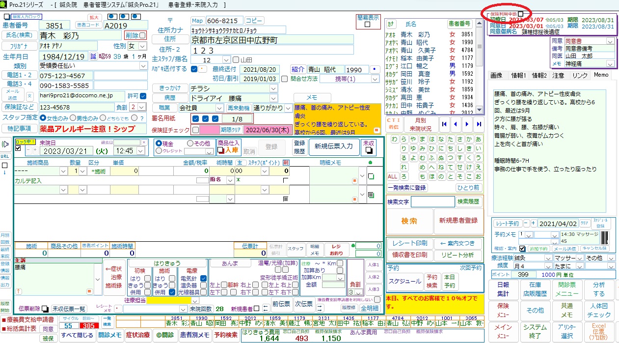
Task: Open the スケジュール button
Action: pos(405,282)
